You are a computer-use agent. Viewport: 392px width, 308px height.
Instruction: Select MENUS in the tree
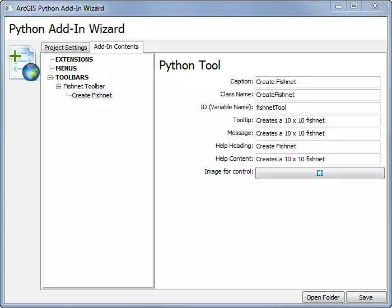point(66,68)
